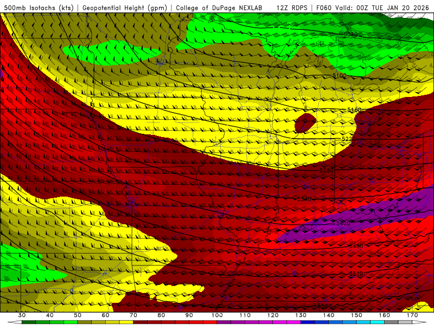Click the 170 knot scale label
Screen dimensions: 434x325
(412, 315)
